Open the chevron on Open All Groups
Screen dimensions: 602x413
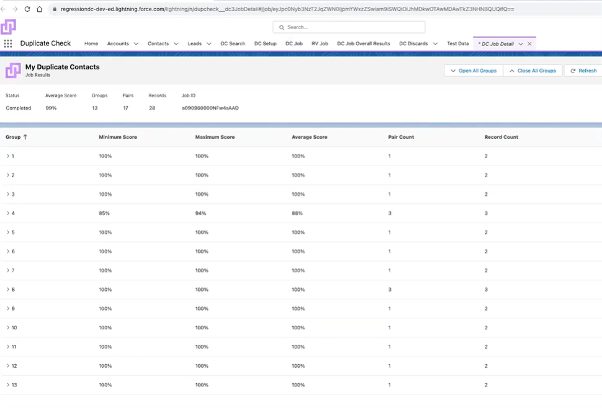tap(452, 70)
